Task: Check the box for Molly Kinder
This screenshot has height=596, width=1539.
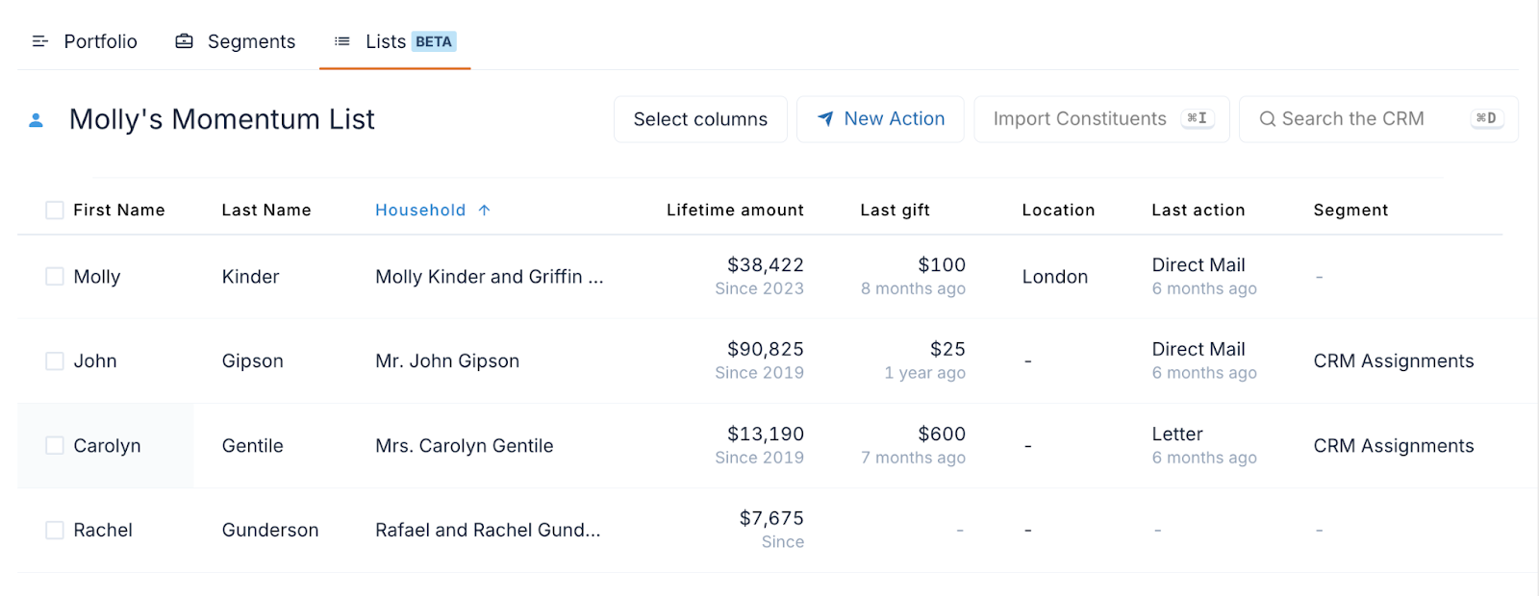Action: [55, 277]
